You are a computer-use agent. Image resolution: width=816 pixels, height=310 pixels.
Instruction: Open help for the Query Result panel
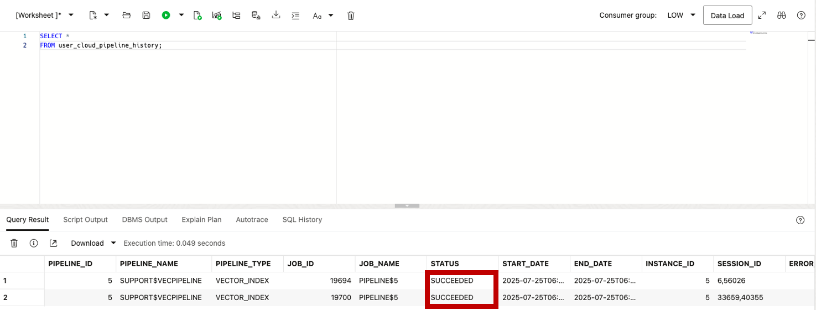tap(800, 220)
